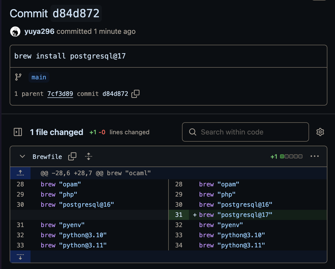Expand hidden lines below the hunk
The height and width of the screenshot is (269, 335).
20,257
